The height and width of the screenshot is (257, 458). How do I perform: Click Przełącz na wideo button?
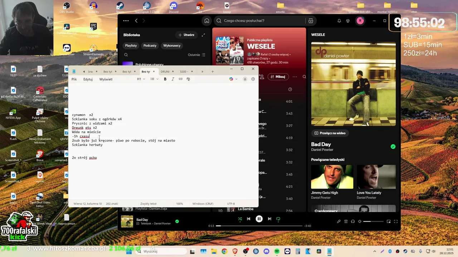pyautogui.click(x=330, y=133)
